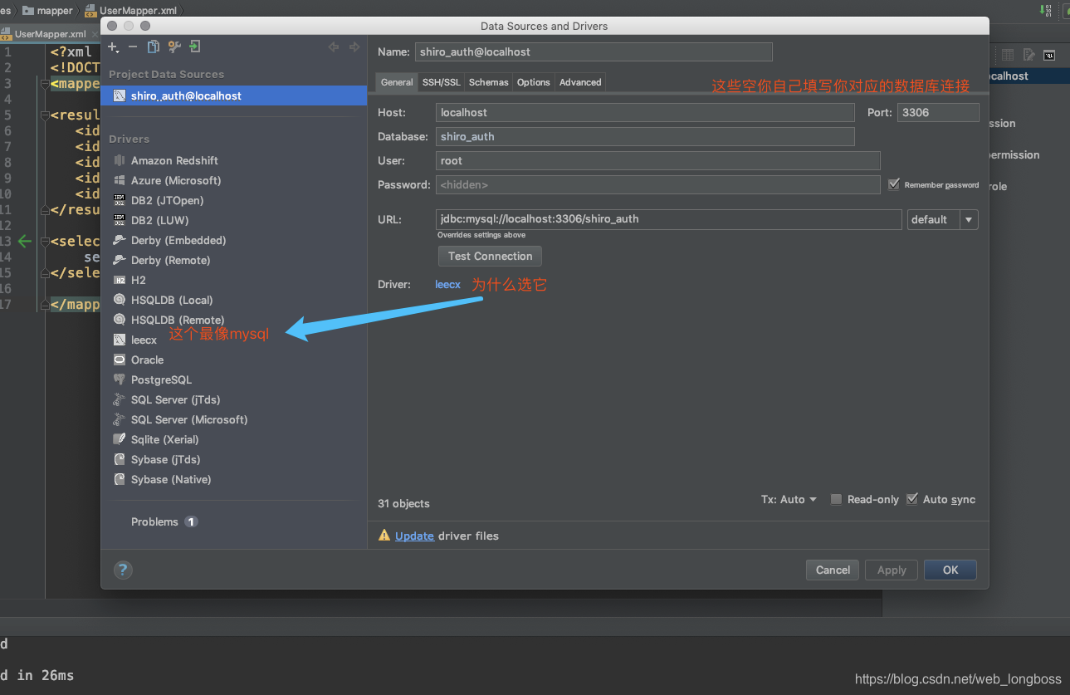Click the Apply button
The height and width of the screenshot is (695, 1070).
click(x=892, y=570)
